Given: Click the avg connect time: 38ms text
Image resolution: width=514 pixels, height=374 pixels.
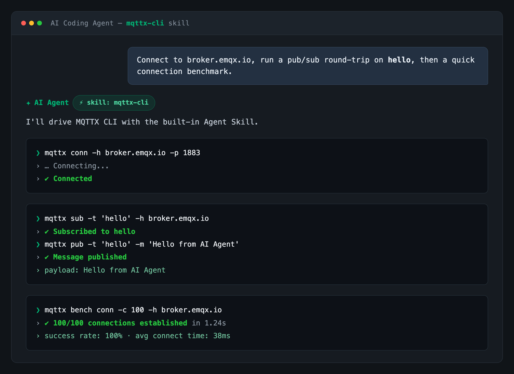Looking at the screenshot, I should [183, 336].
